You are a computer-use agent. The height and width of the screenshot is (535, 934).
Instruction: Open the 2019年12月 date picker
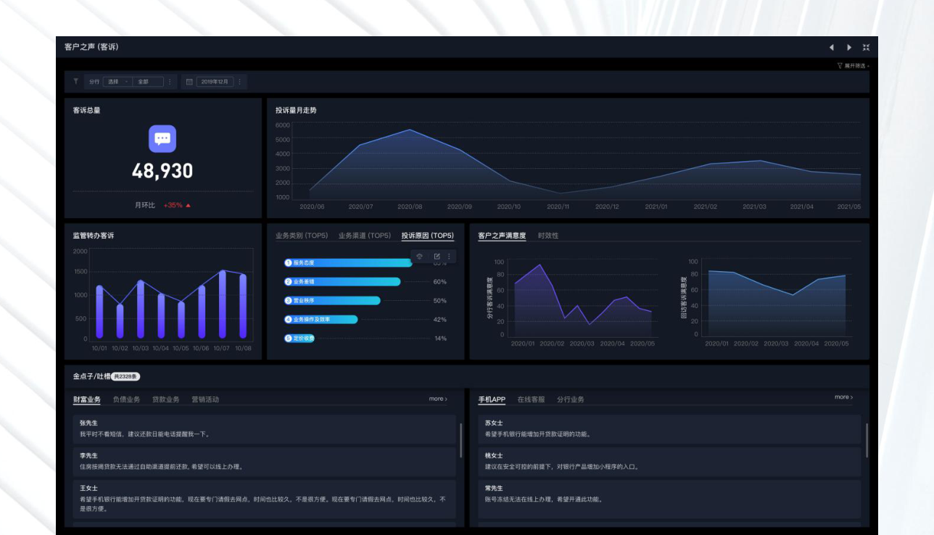(x=215, y=82)
